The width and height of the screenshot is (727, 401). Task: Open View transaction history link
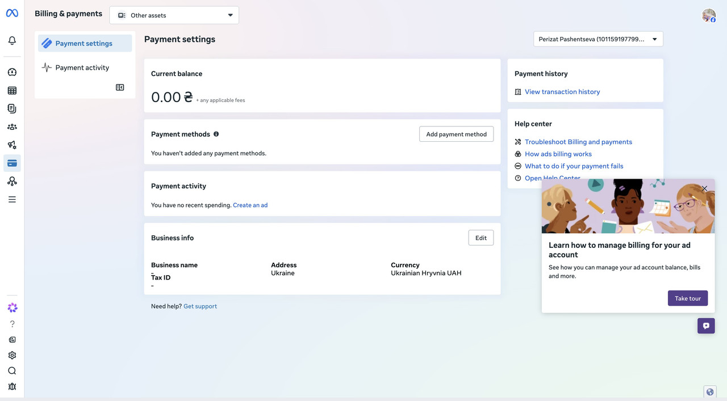click(562, 91)
